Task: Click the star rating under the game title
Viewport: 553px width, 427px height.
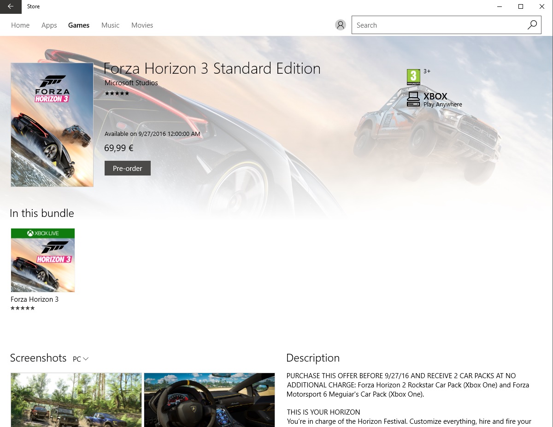Action: tap(117, 94)
